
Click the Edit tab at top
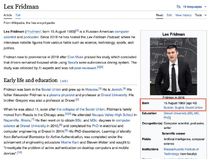[x=169, y=15]
